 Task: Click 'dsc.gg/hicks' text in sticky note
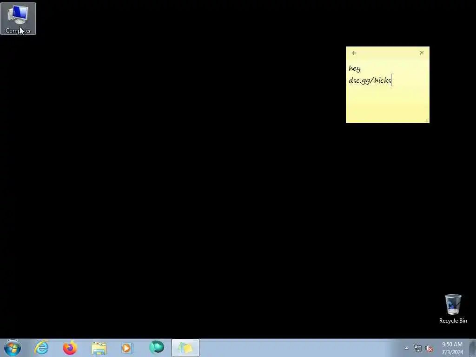pos(370,80)
